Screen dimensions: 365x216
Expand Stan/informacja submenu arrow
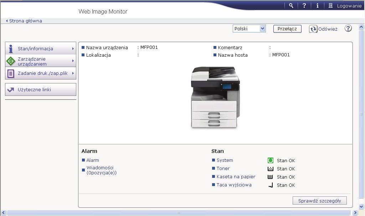pos(73,48)
